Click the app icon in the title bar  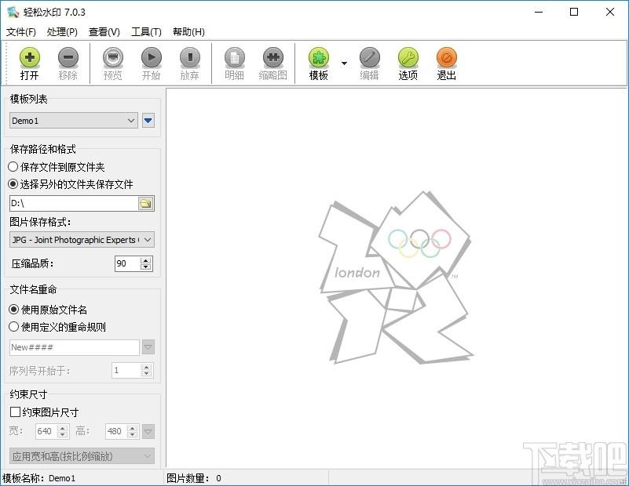pyautogui.click(x=13, y=12)
